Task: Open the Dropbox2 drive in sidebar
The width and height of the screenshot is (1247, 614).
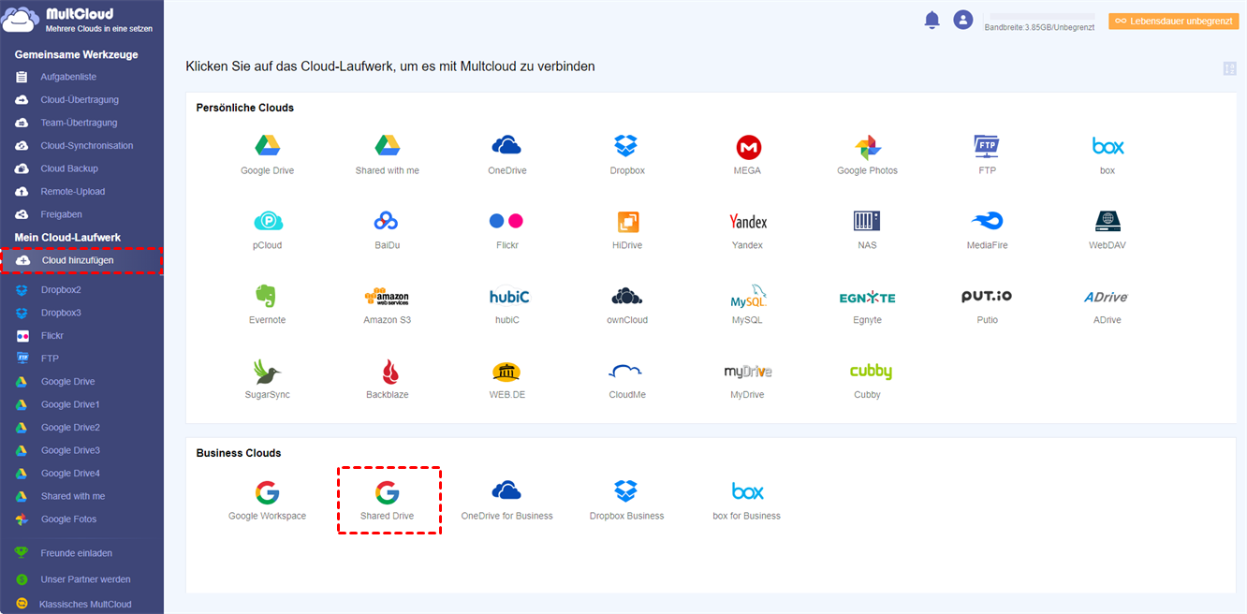Action: coord(61,290)
